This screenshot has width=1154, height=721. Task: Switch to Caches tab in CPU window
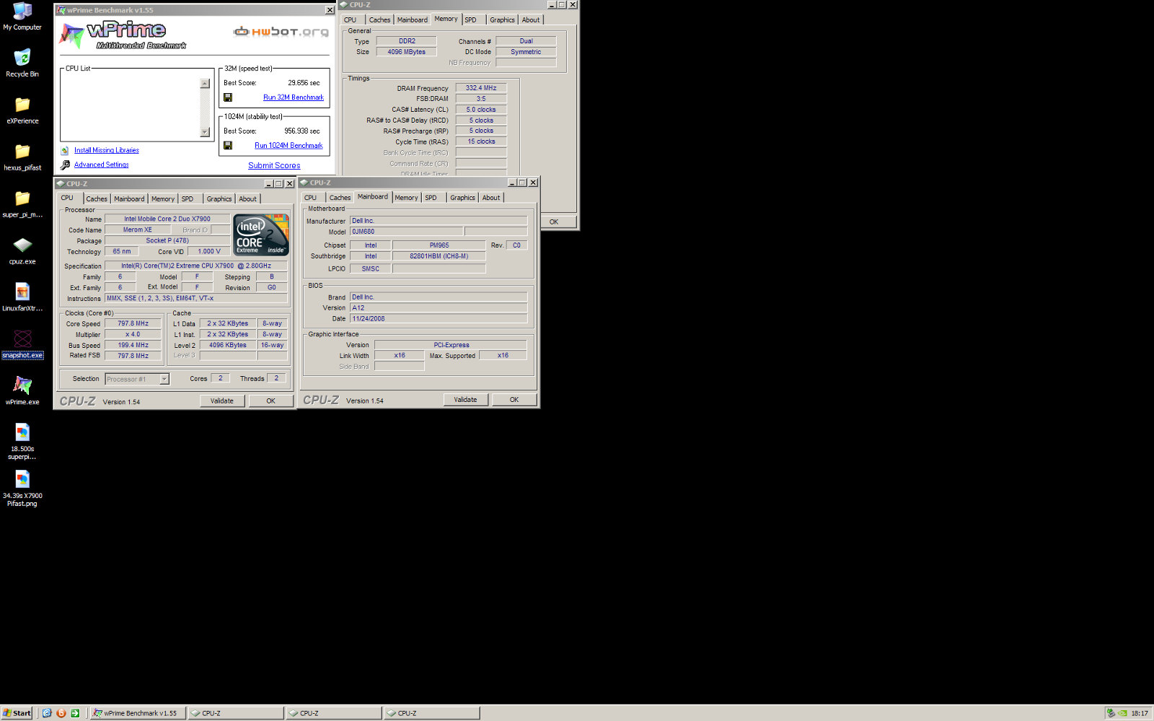97,199
